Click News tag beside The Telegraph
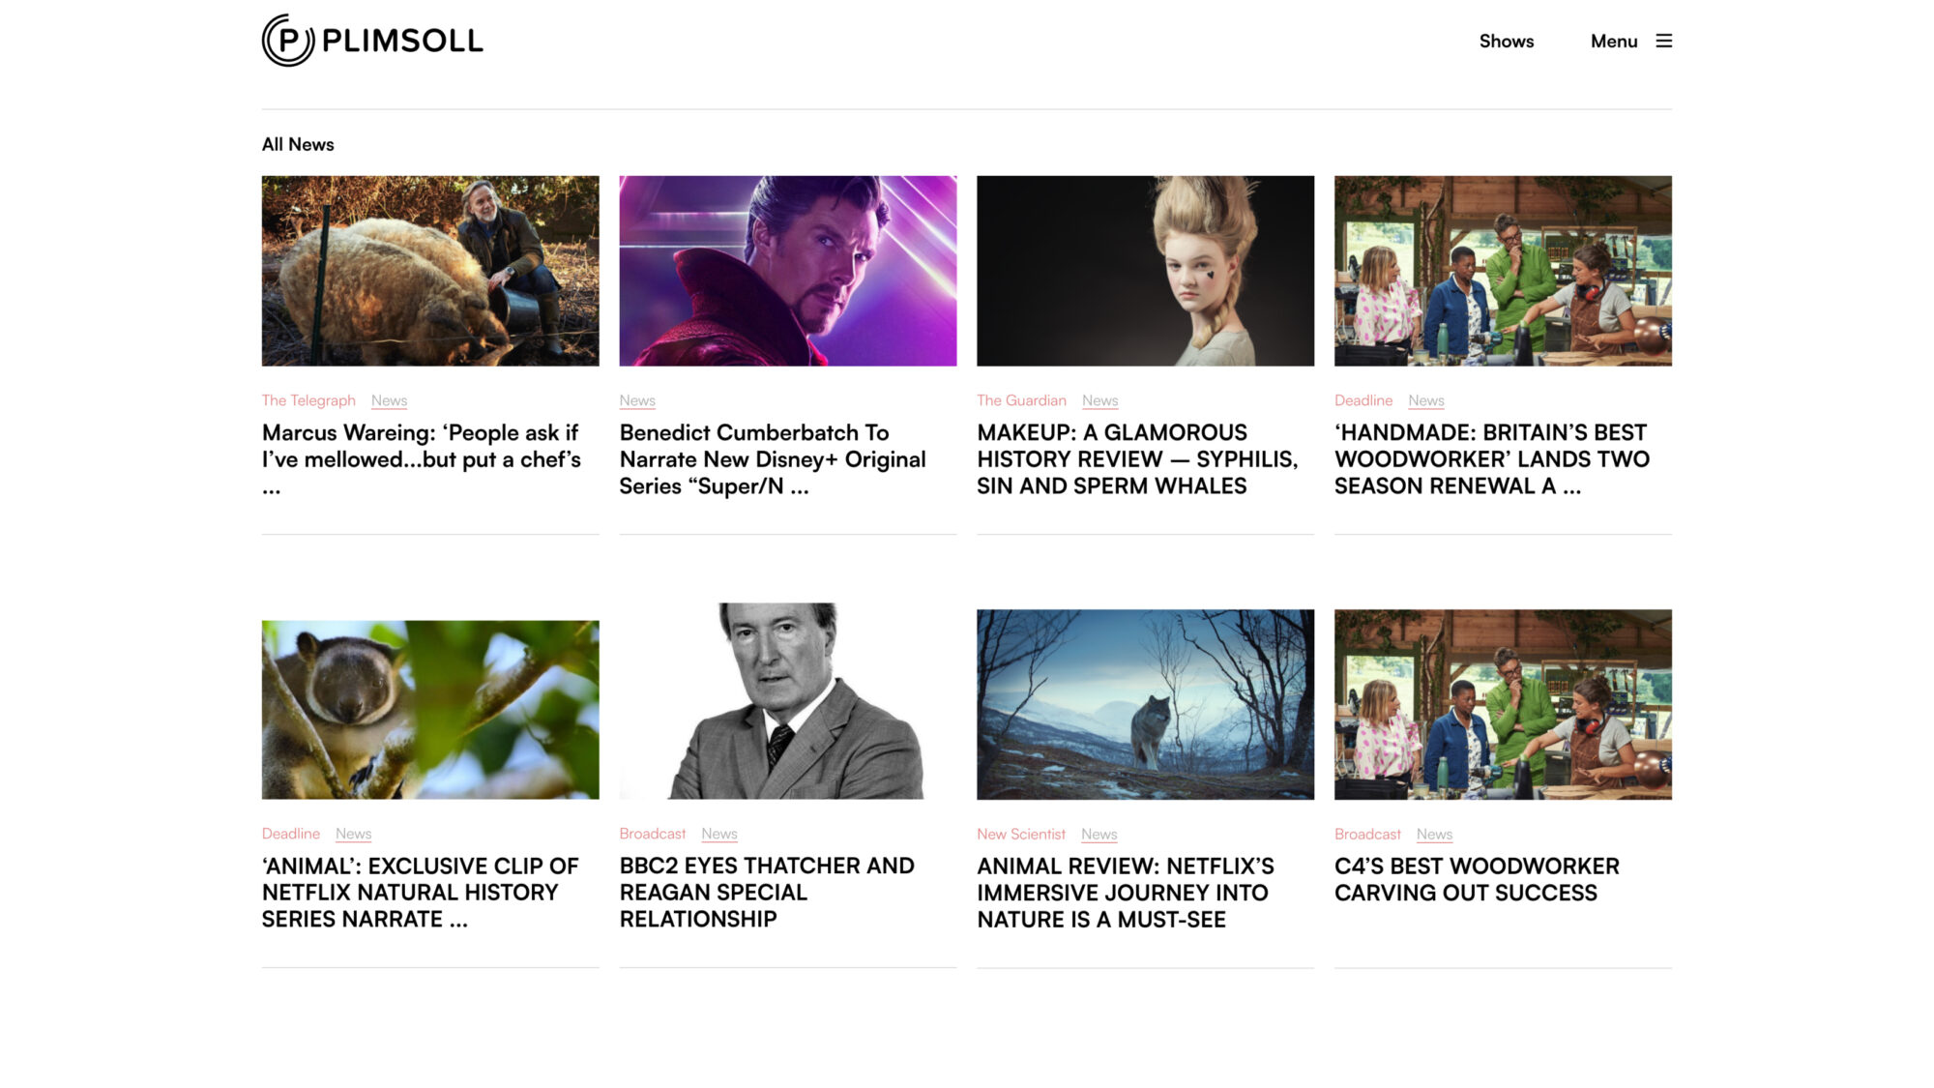This screenshot has width=1934, height=1088. coord(389,400)
